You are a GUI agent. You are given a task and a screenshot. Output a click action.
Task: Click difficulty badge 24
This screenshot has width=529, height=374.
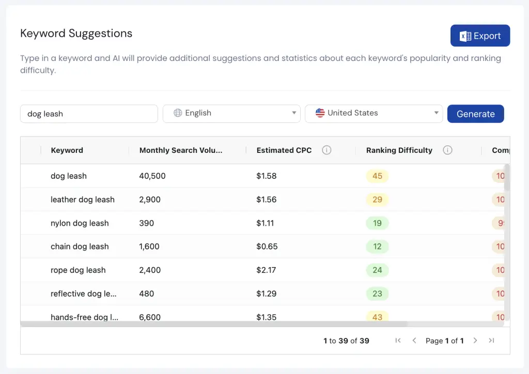pyautogui.click(x=377, y=270)
